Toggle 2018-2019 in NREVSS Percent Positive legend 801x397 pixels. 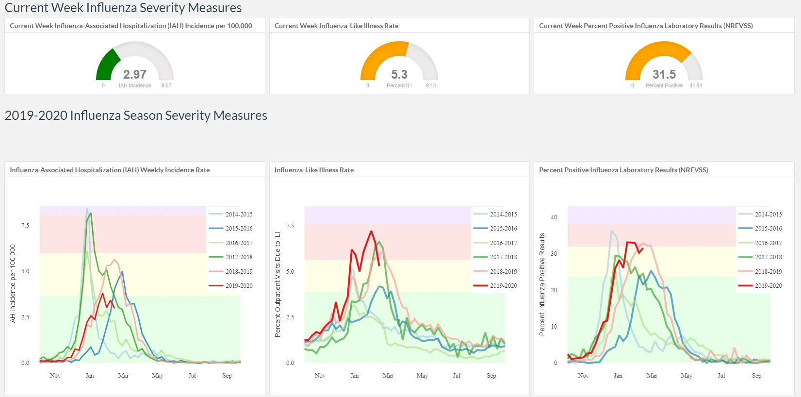tap(760, 271)
